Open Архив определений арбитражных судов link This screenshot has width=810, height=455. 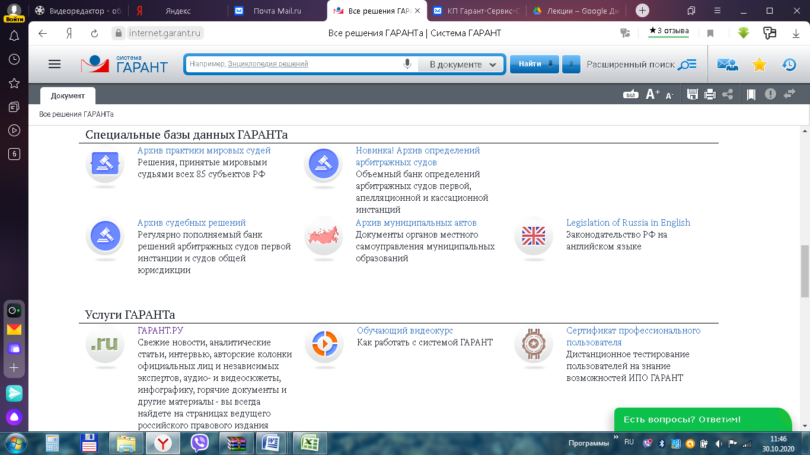coord(418,156)
